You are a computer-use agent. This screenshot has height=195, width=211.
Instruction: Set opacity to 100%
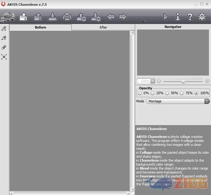[x=196, y=93]
